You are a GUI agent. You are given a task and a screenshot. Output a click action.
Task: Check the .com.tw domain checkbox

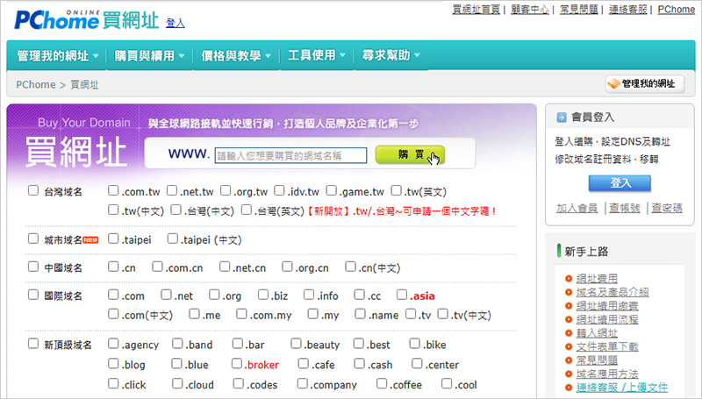click(113, 190)
